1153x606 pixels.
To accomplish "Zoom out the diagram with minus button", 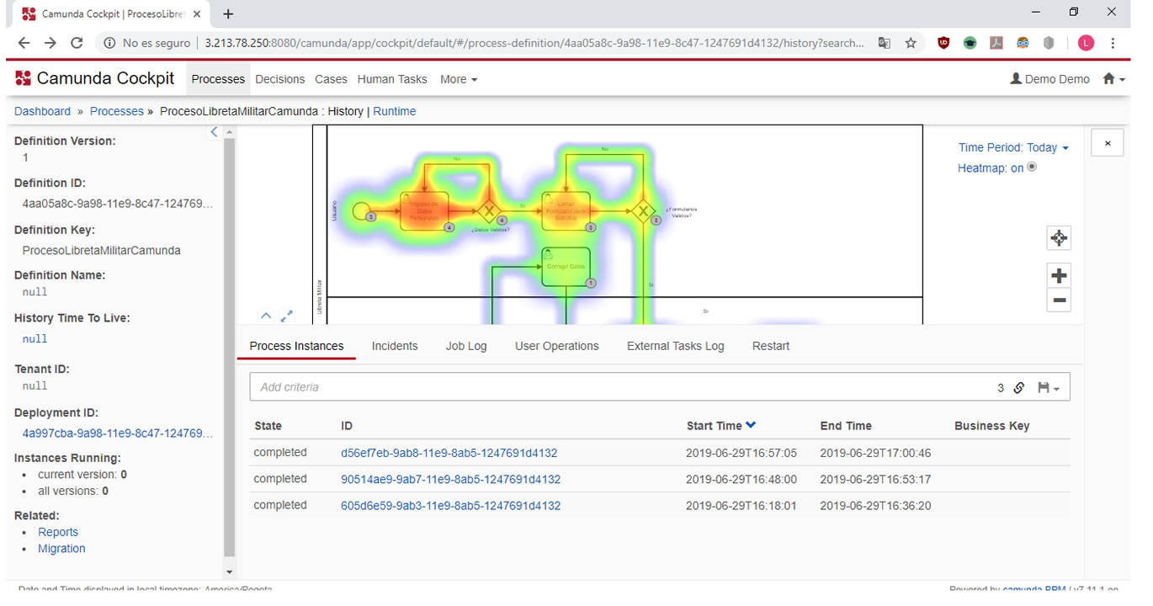I will pyautogui.click(x=1059, y=300).
